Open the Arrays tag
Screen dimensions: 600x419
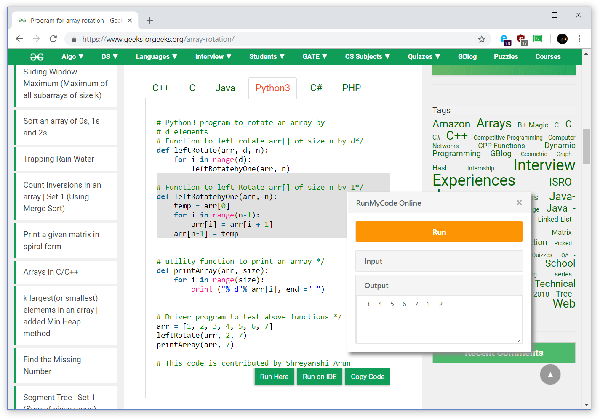(494, 123)
